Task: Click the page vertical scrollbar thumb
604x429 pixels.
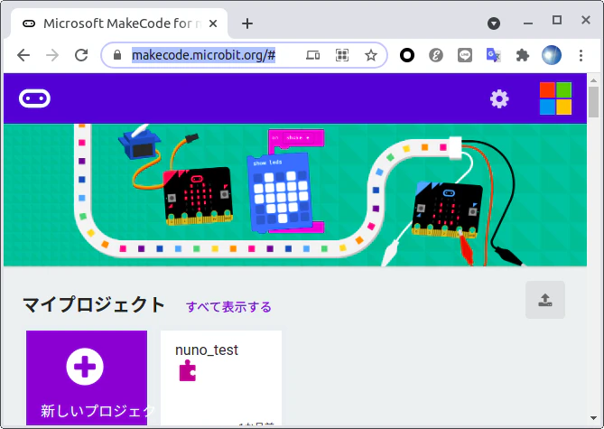Action: coord(593,102)
